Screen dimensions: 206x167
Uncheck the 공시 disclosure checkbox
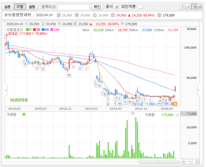click(117, 7)
